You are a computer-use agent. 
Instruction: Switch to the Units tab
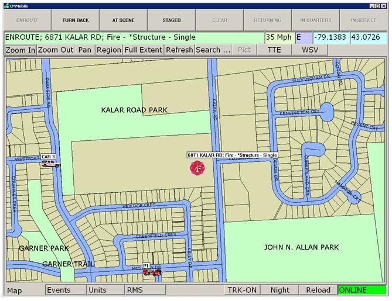98,290
